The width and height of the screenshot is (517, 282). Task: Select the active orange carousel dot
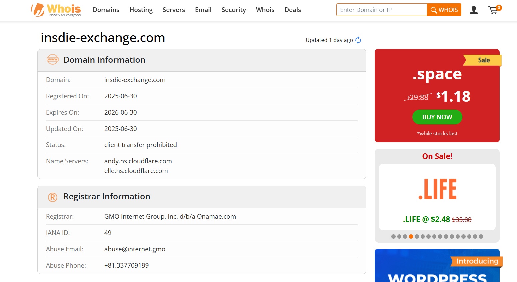[411, 236]
